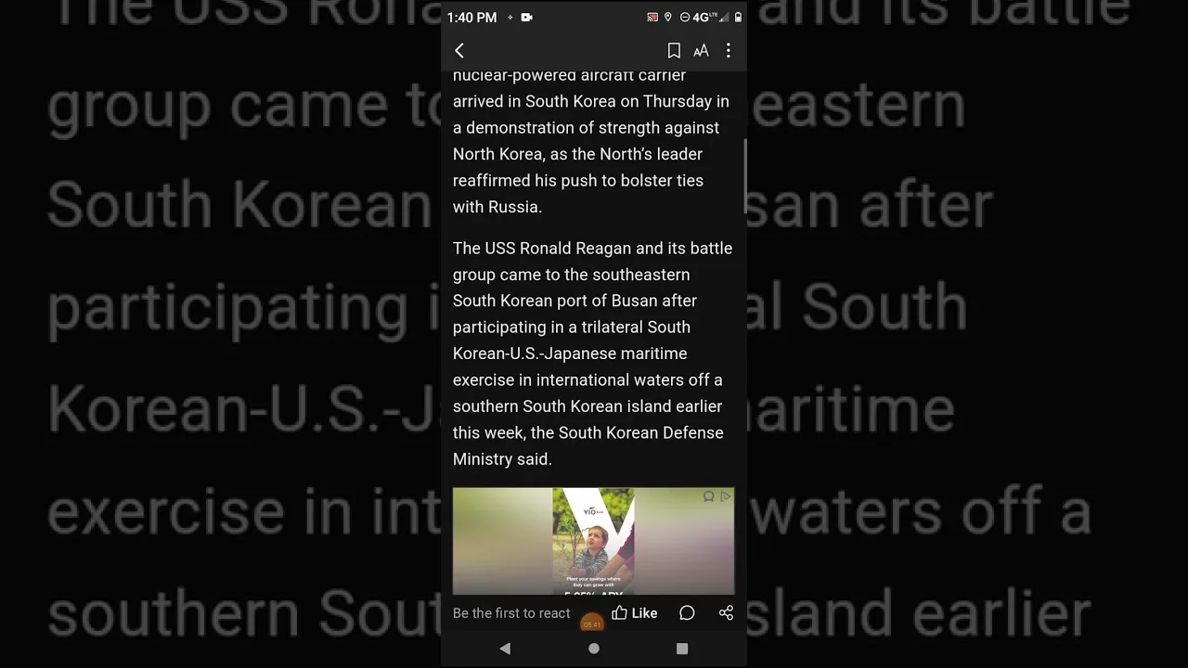Tap the USS Ronald Reagan paragraph
Viewport: 1188px width, 668px height.
[x=592, y=353]
